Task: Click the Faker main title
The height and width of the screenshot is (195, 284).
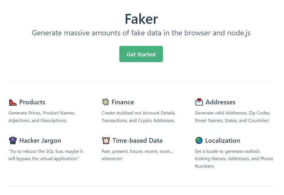Action: point(141,19)
